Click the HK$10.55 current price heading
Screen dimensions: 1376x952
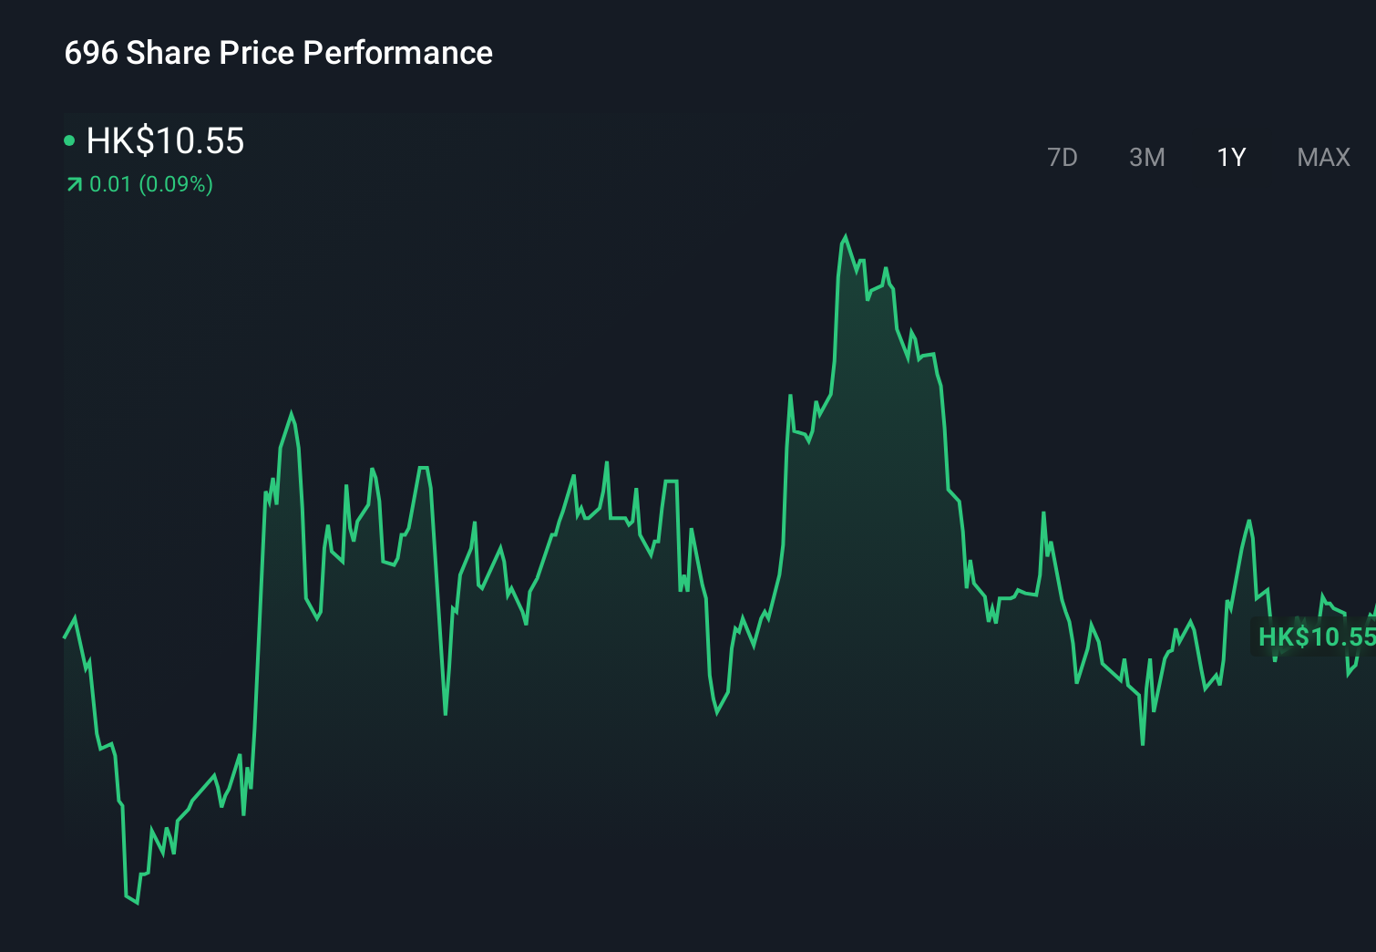pyautogui.click(x=165, y=141)
